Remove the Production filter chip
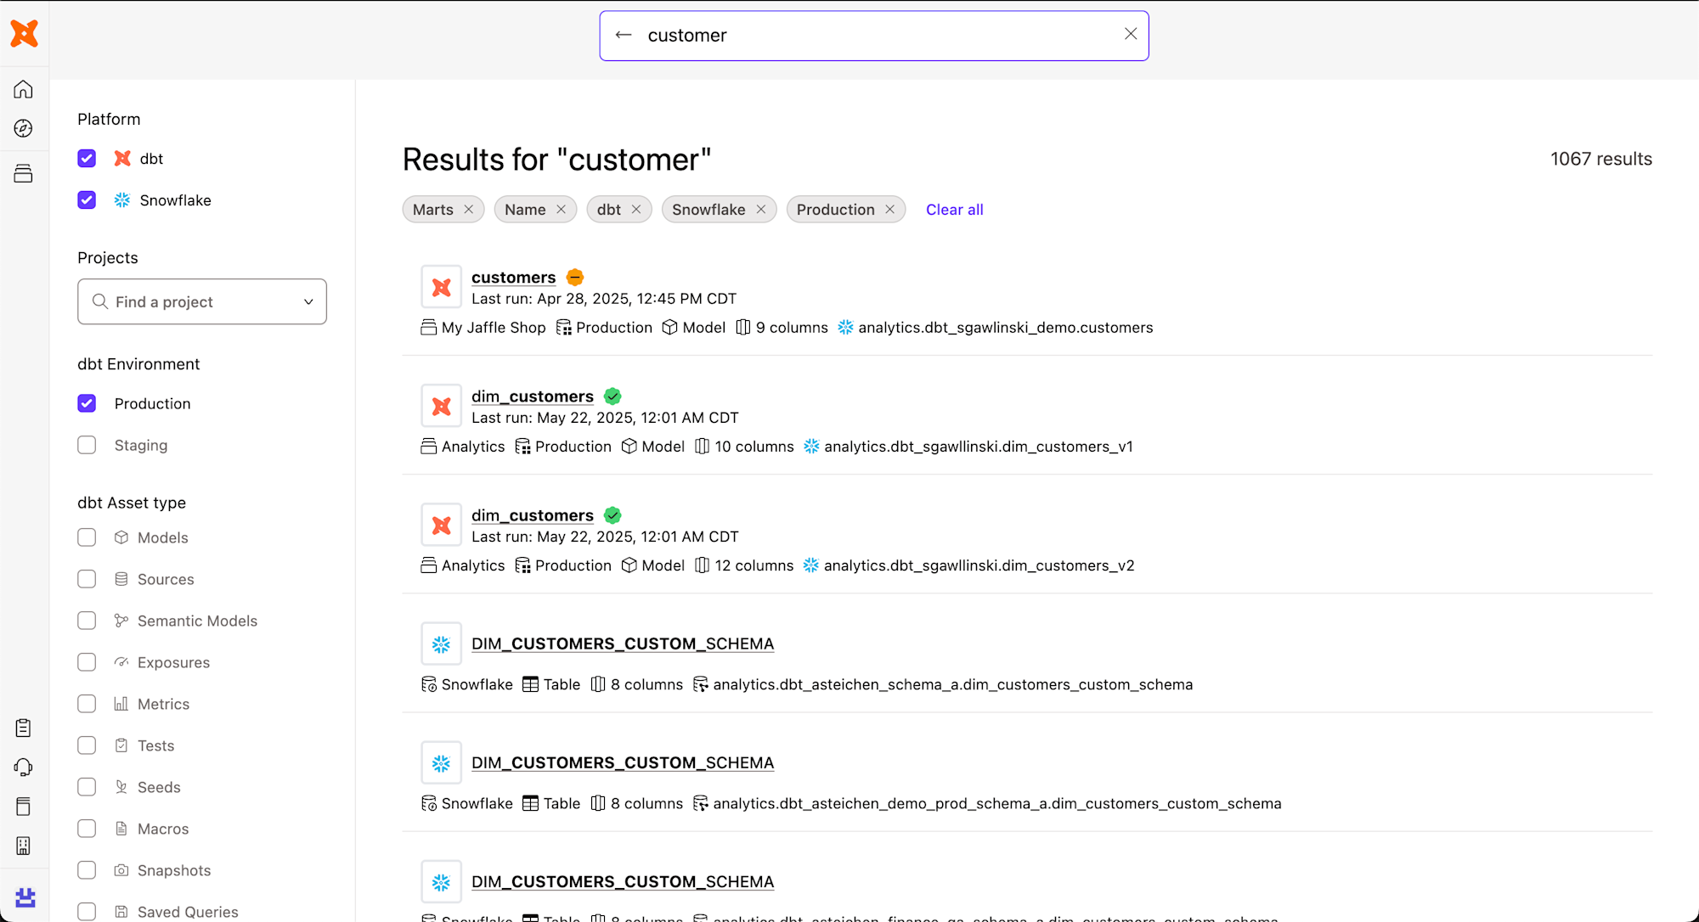The image size is (1699, 922). [890, 210]
